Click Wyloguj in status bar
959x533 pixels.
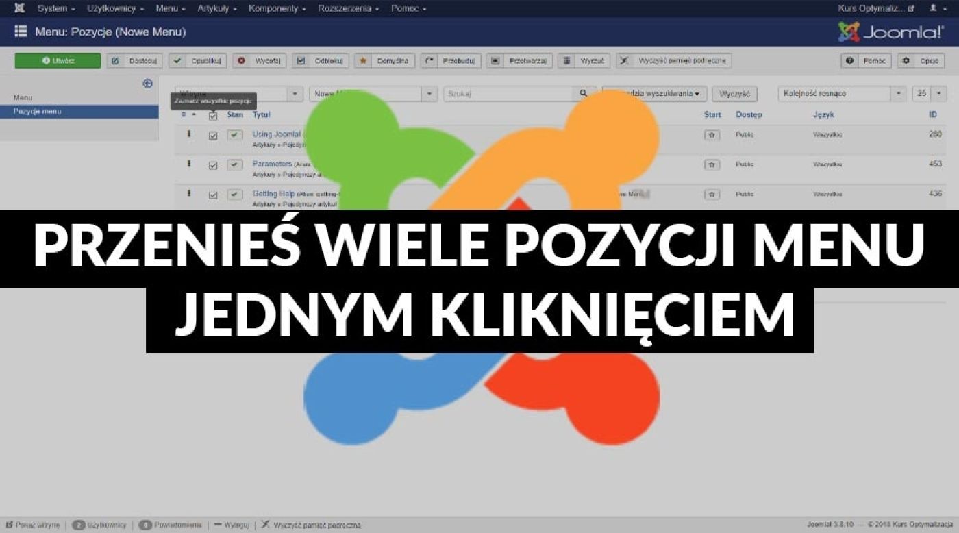point(232,525)
